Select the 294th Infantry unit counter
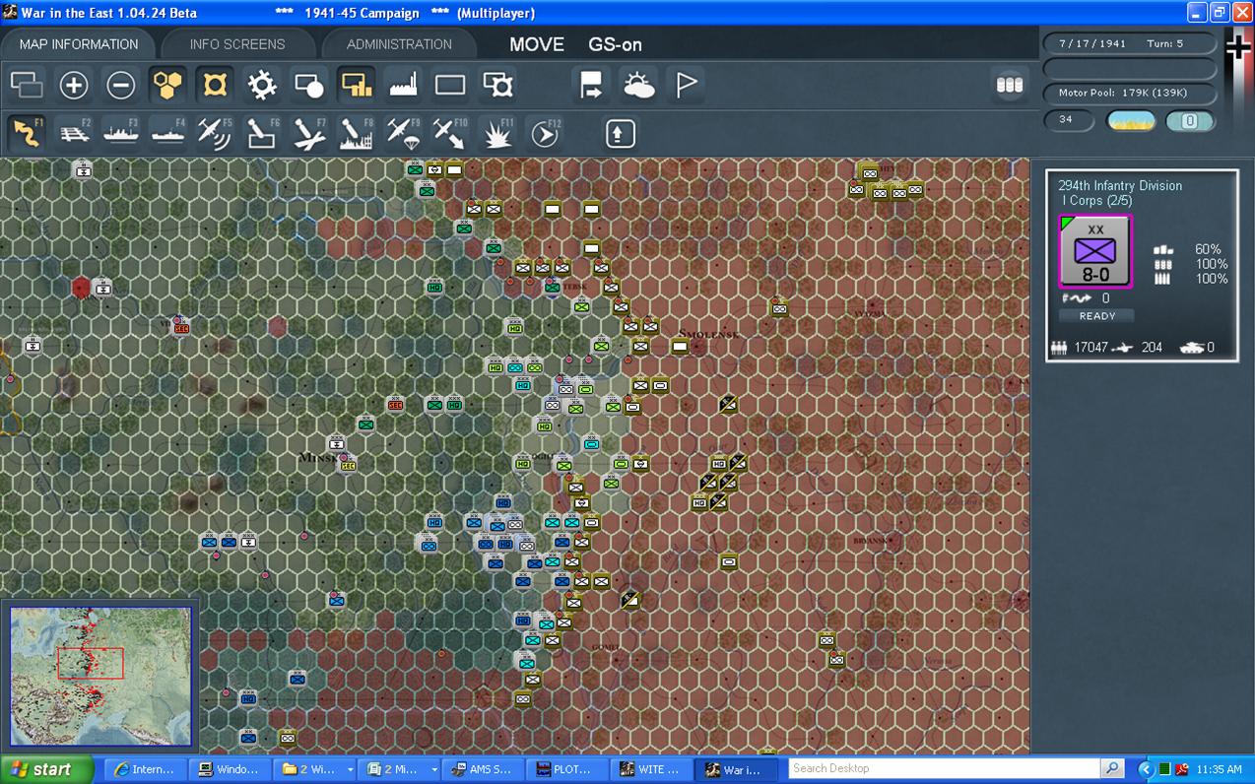This screenshot has width=1255, height=784. tap(1095, 252)
